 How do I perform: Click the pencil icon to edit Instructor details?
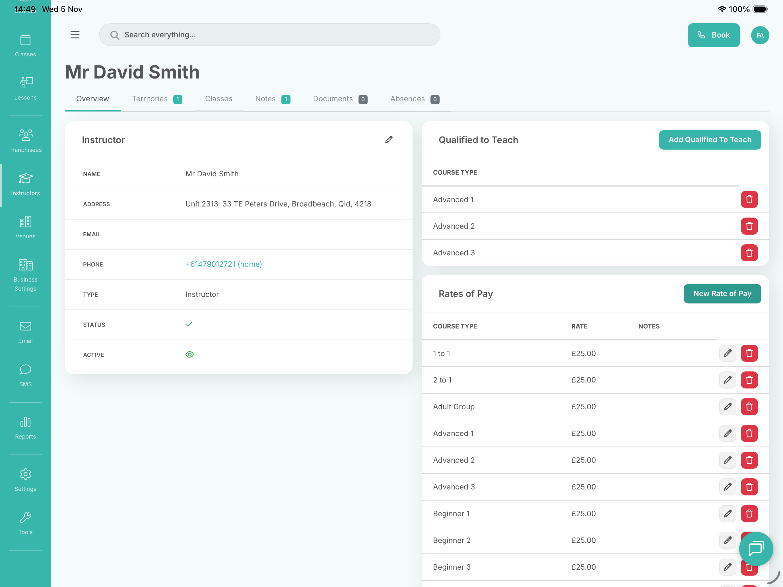[x=389, y=139]
